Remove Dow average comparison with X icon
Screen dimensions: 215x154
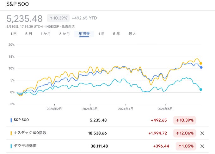[202, 146]
